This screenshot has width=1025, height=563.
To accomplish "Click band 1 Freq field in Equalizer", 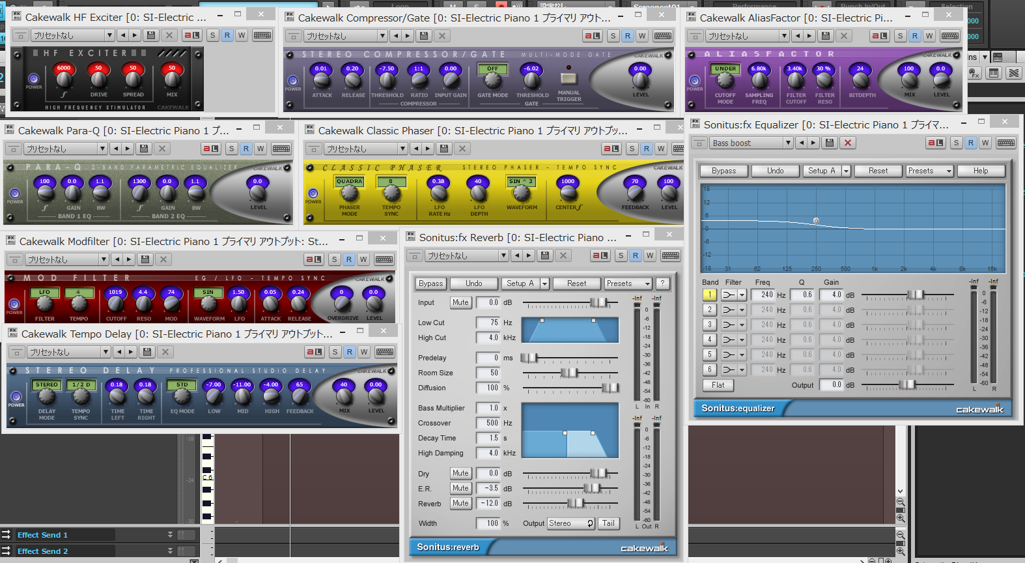I will pyautogui.click(x=763, y=295).
